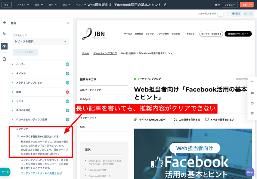Click the プレビュー button
This screenshot has height=179, width=257.
click(230, 5)
